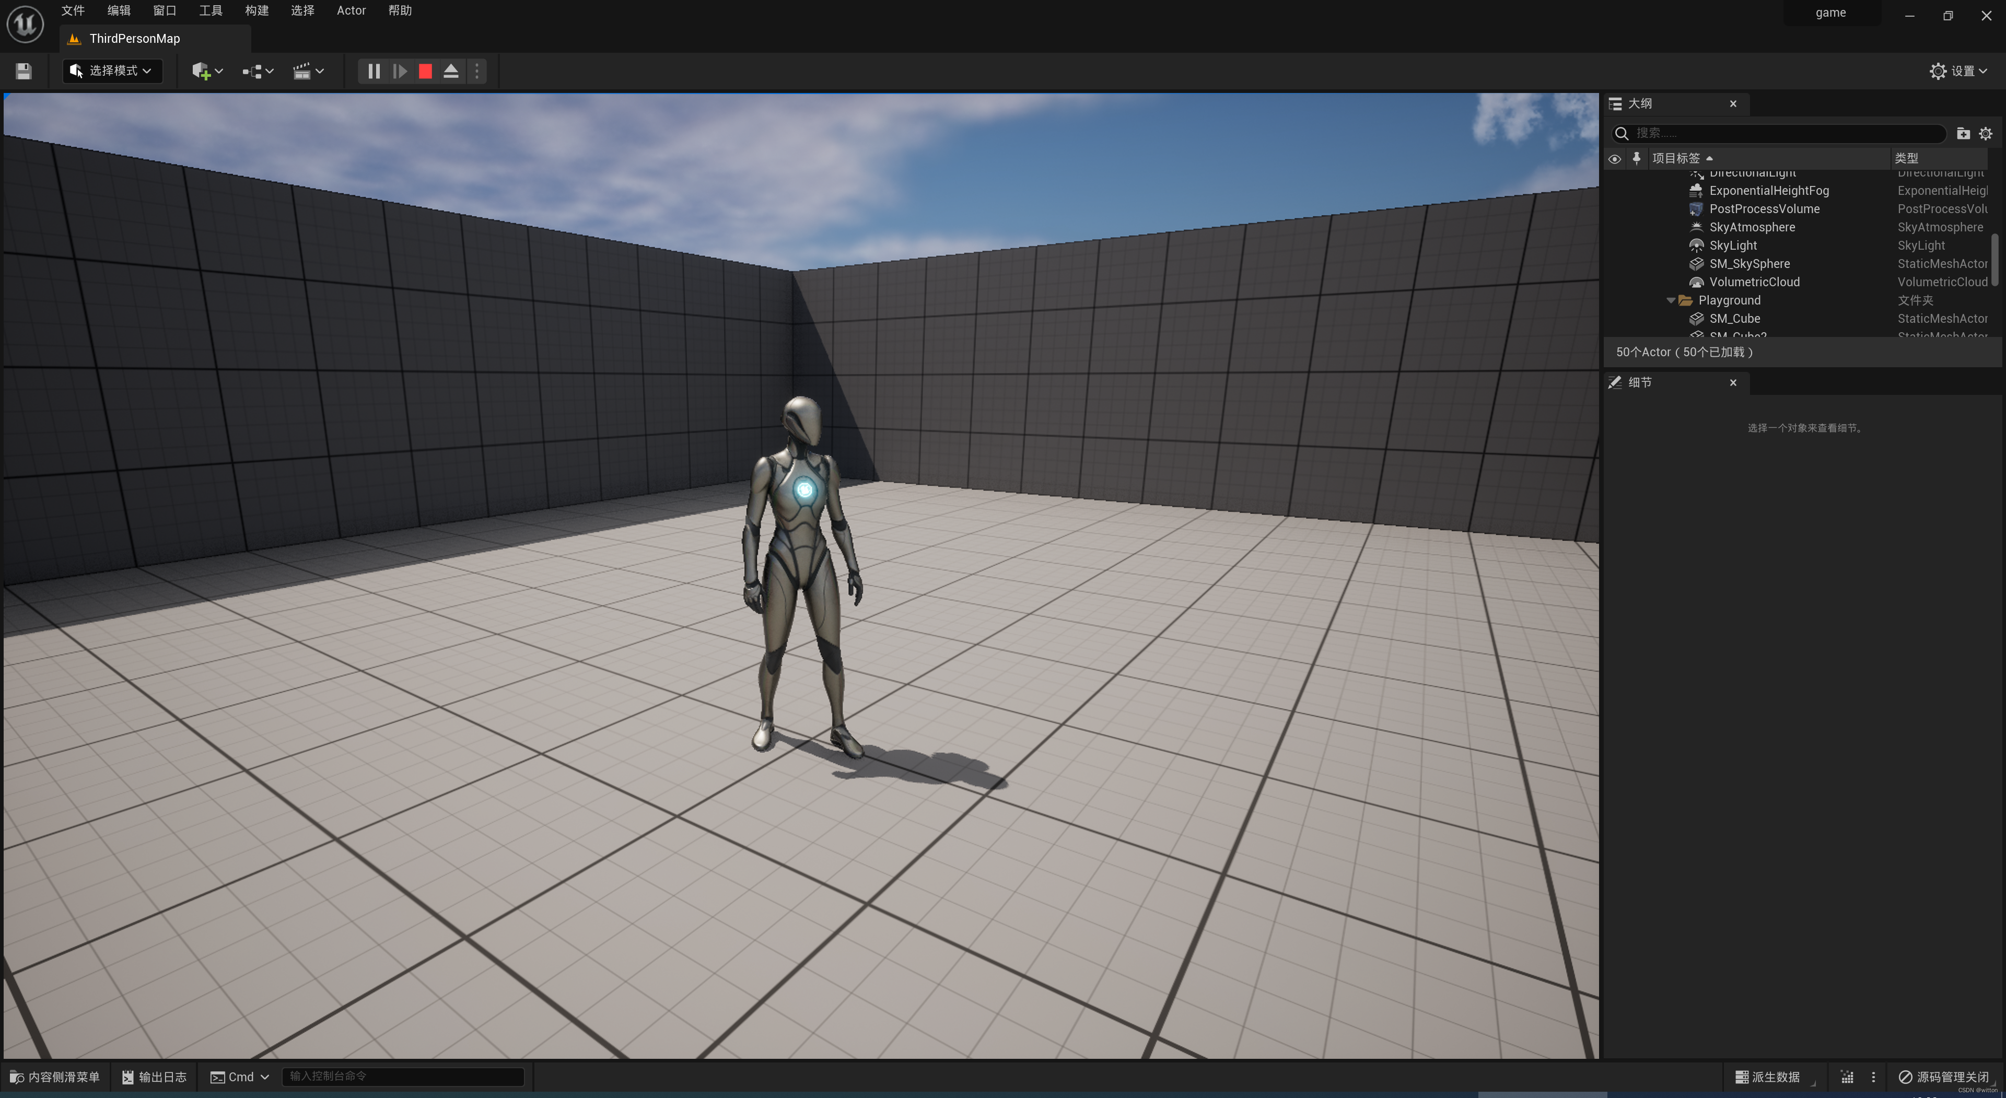The height and width of the screenshot is (1098, 2006).
Task: Click the save level floppy-disk icon
Action: pos(24,72)
